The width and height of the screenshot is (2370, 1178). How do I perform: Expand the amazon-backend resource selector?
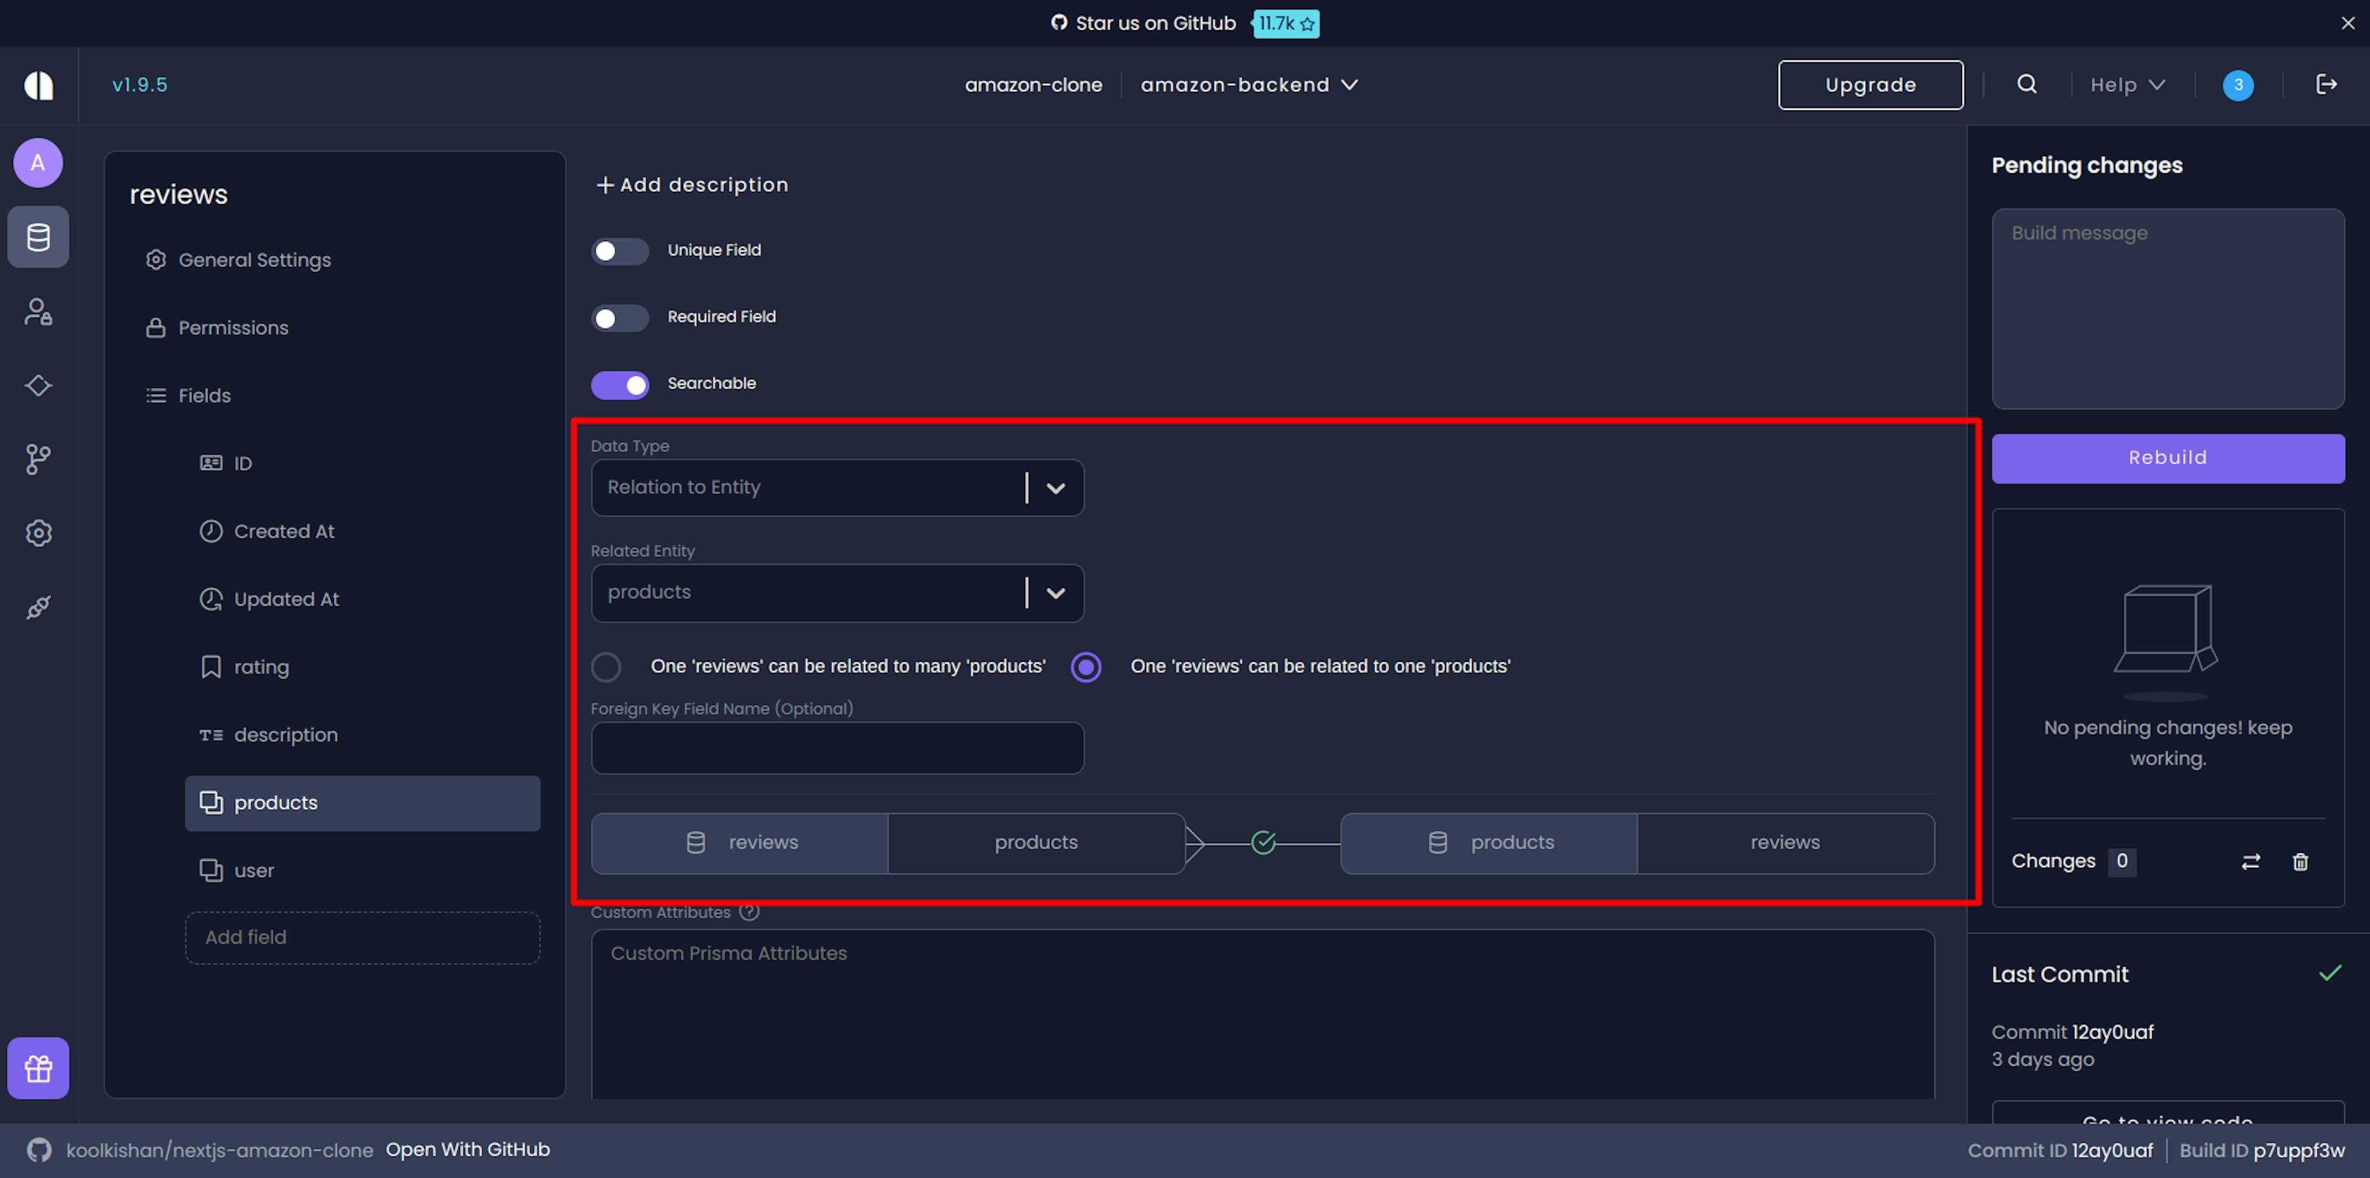[x=1249, y=84]
